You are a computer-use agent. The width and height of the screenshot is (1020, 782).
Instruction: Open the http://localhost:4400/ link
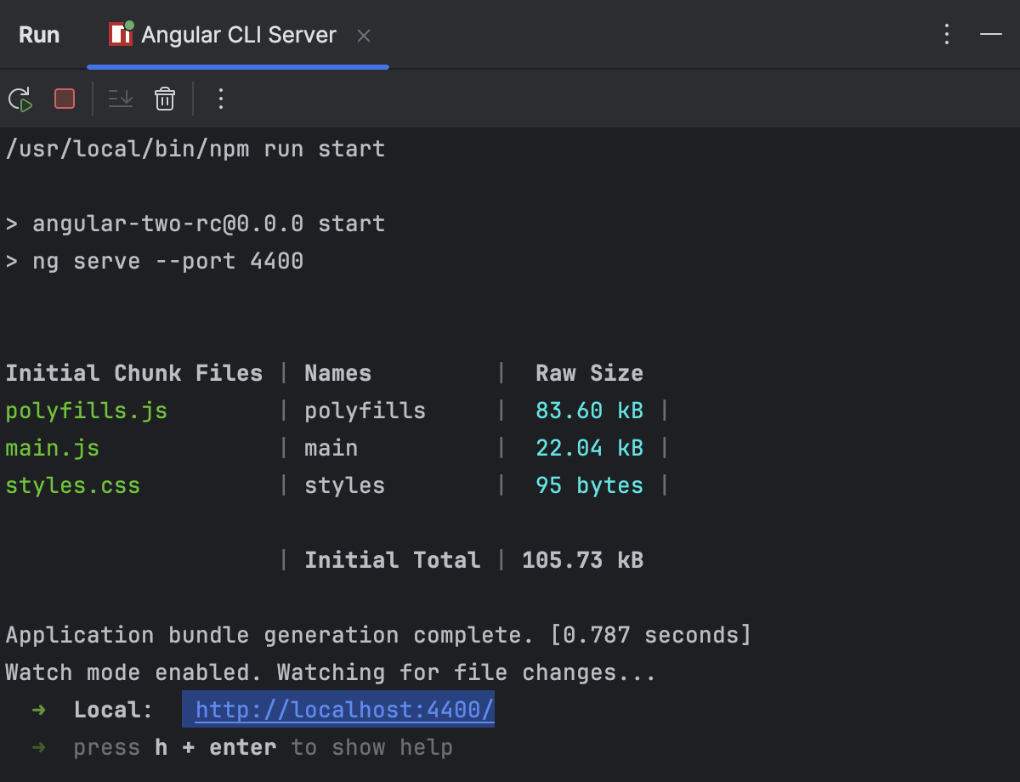338,710
